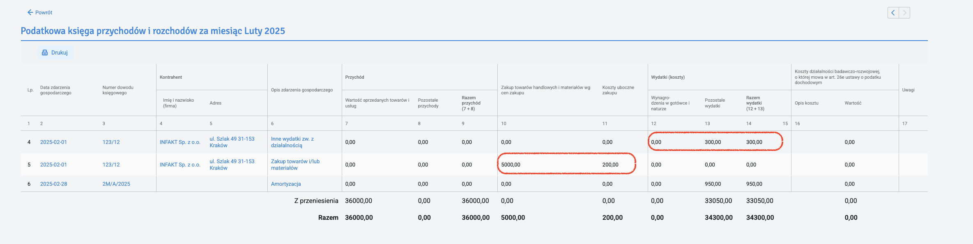Click the 'Koszty uboczne zakupu' header

(x=618, y=90)
